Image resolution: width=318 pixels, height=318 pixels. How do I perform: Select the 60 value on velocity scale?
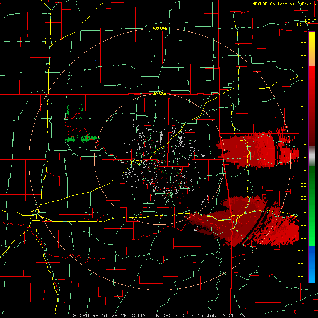click(x=304, y=80)
